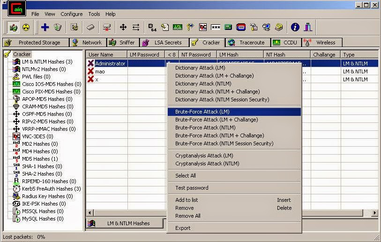381x242 pixels.
Task: Select VNC-3DES (0) tree item
Action: pyautogui.click(x=37, y=136)
